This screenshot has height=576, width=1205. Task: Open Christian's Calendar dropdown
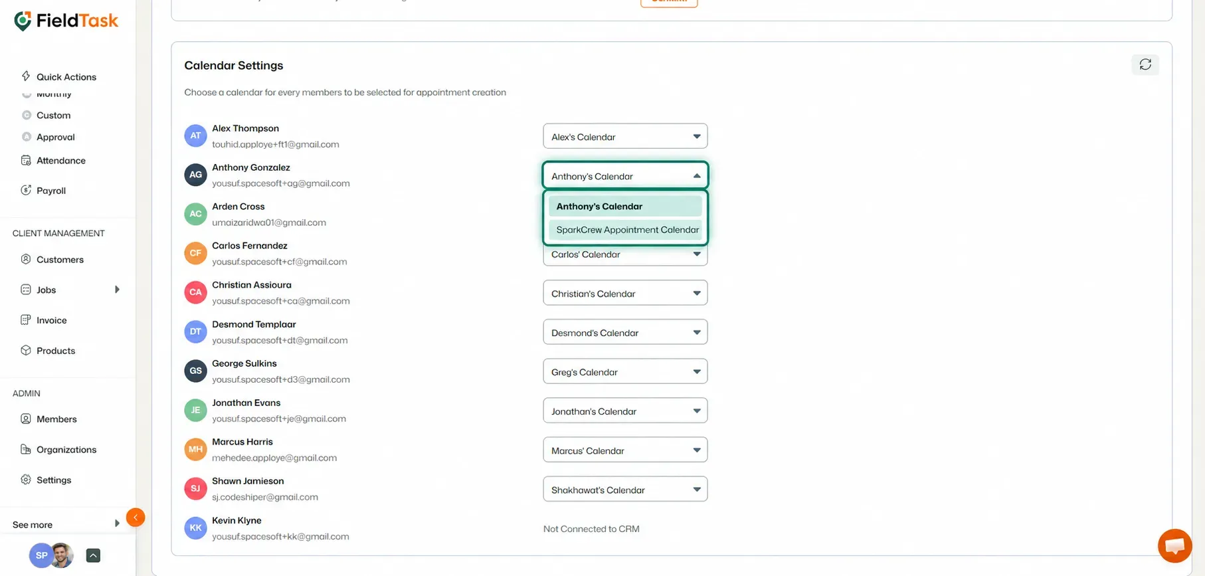tap(625, 293)
